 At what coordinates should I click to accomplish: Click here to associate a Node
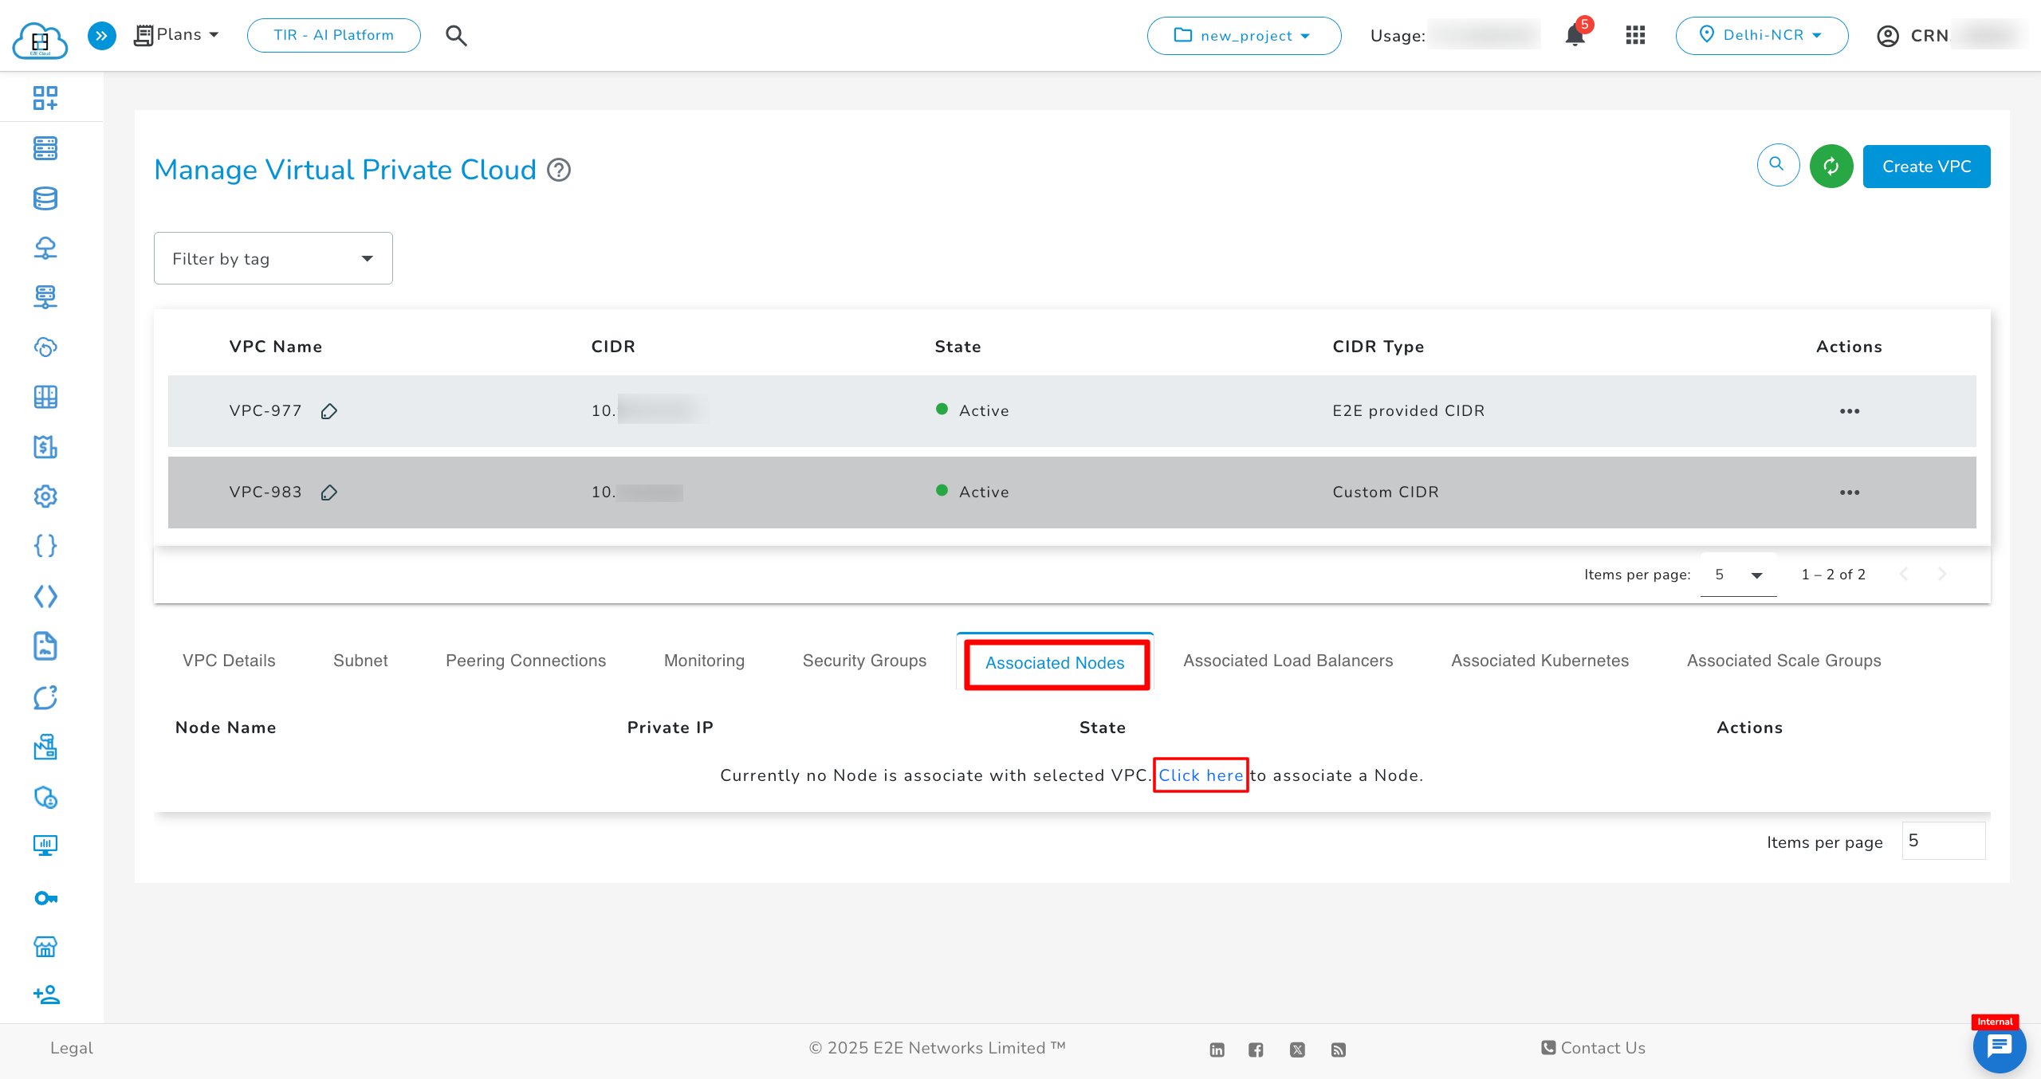(x=1201, y=775)
